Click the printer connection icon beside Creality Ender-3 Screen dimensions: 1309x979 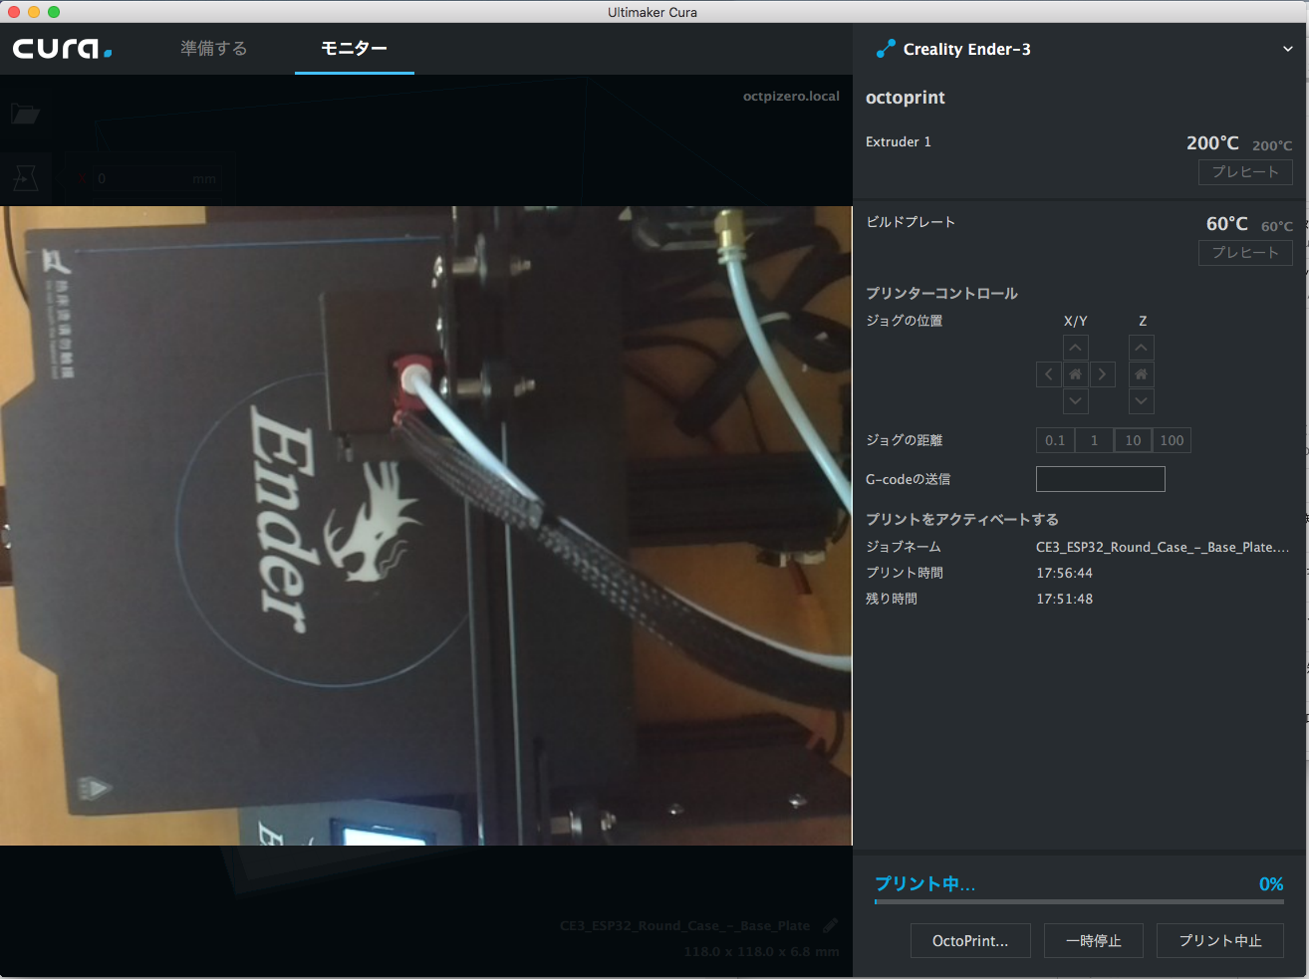[886, 48]
